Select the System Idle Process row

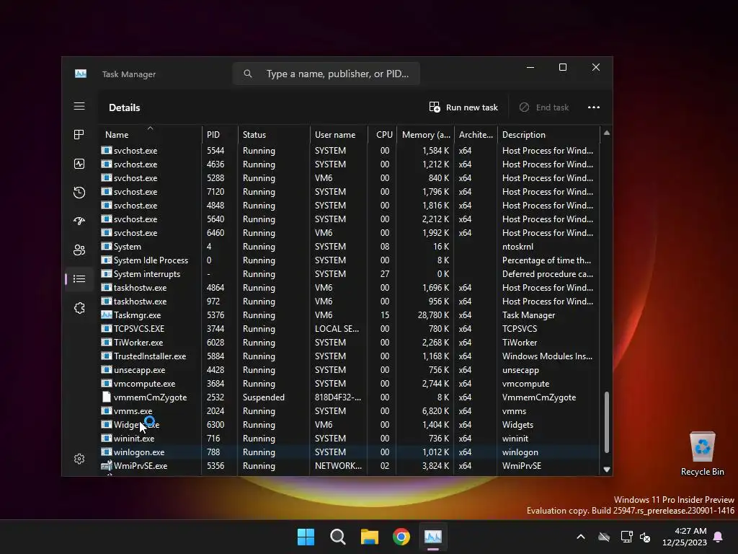350,260
